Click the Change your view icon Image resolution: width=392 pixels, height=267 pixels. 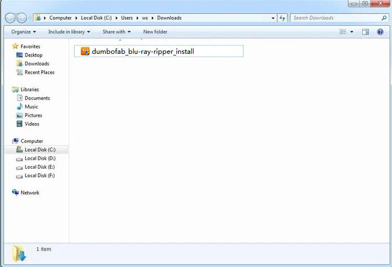pyautogui.click(x=343, y=32)
